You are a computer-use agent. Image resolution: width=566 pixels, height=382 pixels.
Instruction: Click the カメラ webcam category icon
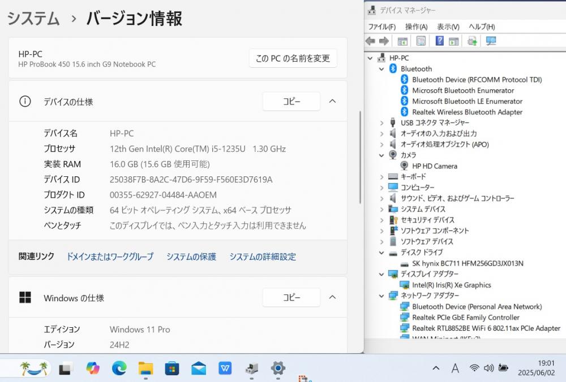(393, 155)
